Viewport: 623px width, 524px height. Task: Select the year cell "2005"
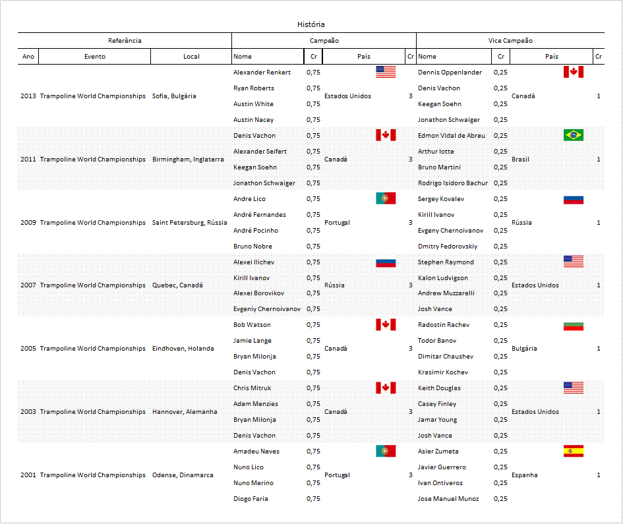point(28,348)
